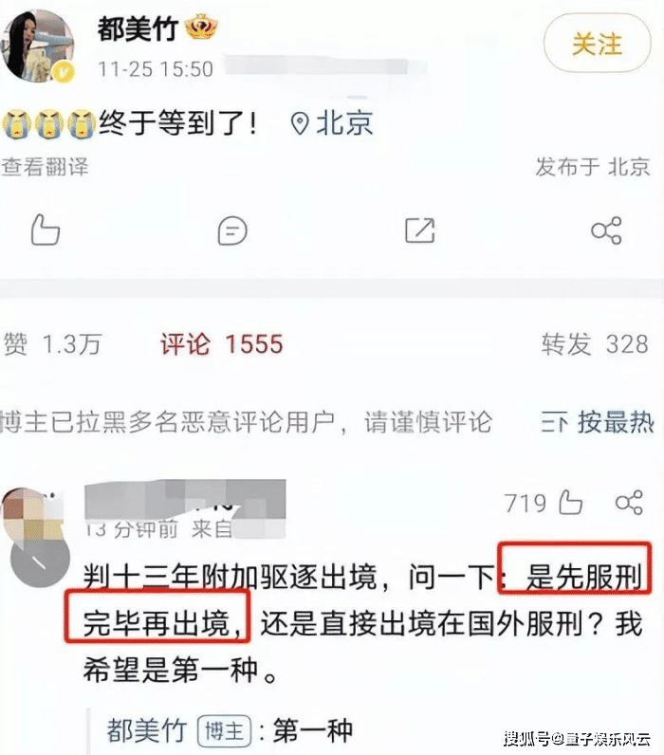Like the post with thumbs-up icon

pyautogui.click(x=46, y=230)
